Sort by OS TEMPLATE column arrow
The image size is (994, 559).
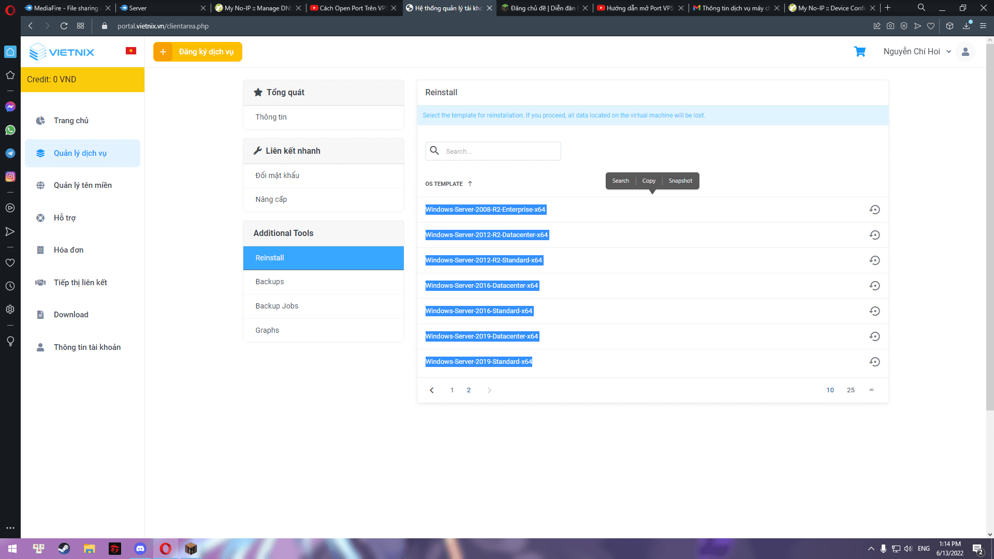[x=470, y=184]
